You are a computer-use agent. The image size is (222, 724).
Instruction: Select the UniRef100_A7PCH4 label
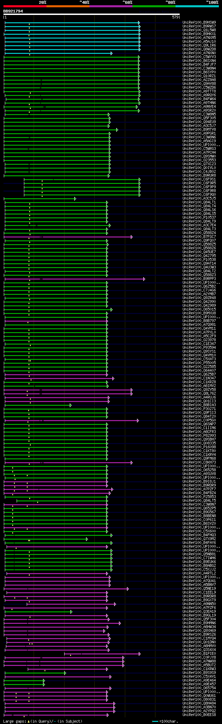(199, 153)
